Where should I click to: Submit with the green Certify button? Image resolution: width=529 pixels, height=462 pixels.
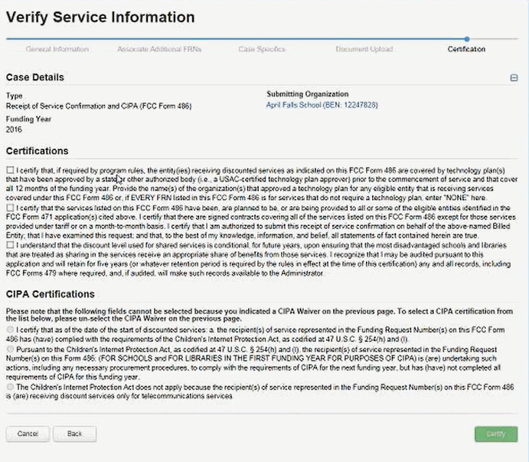coord(495,434)
